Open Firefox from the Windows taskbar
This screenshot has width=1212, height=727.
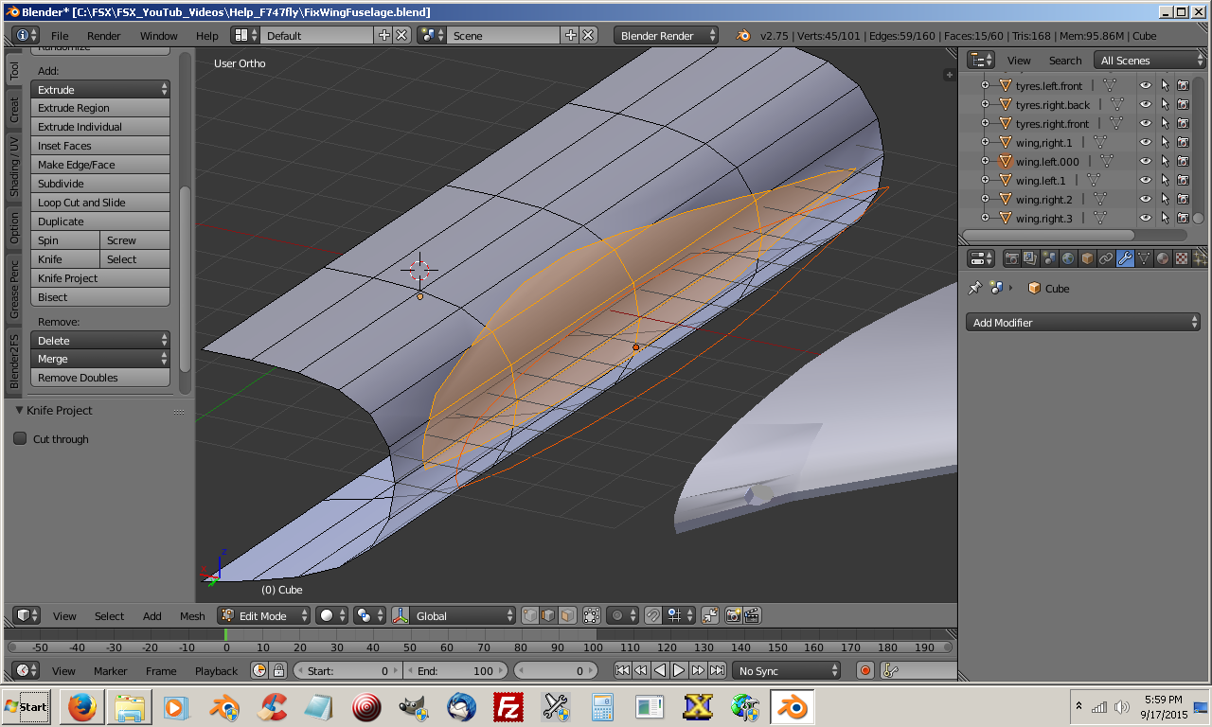pyautogui.click(x=81, y=707)
